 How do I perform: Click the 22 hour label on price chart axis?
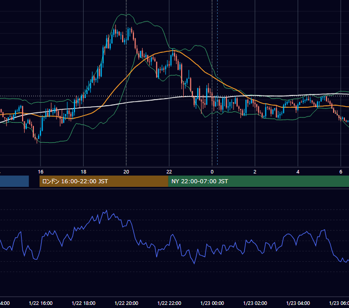click(169, 172)
